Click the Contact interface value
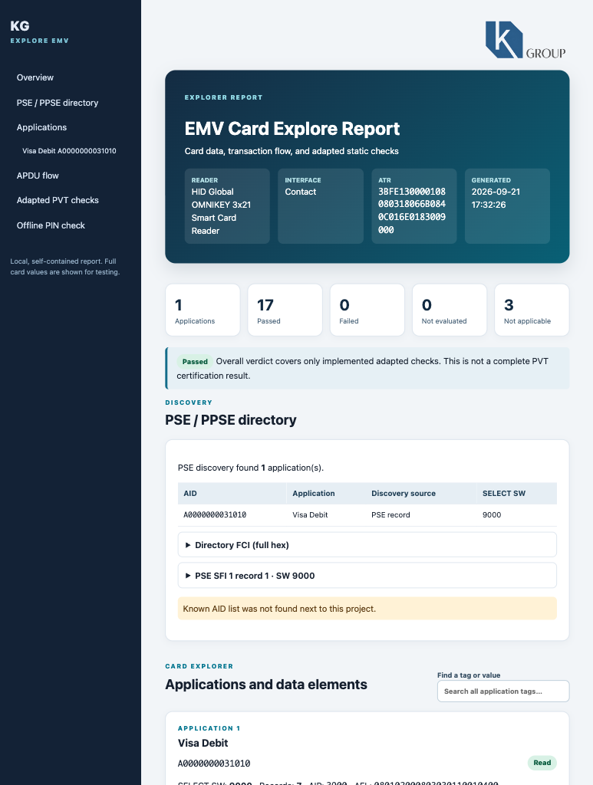Image resolution: width=593 pixels, height=785 pixels. [x=301, y=192]
